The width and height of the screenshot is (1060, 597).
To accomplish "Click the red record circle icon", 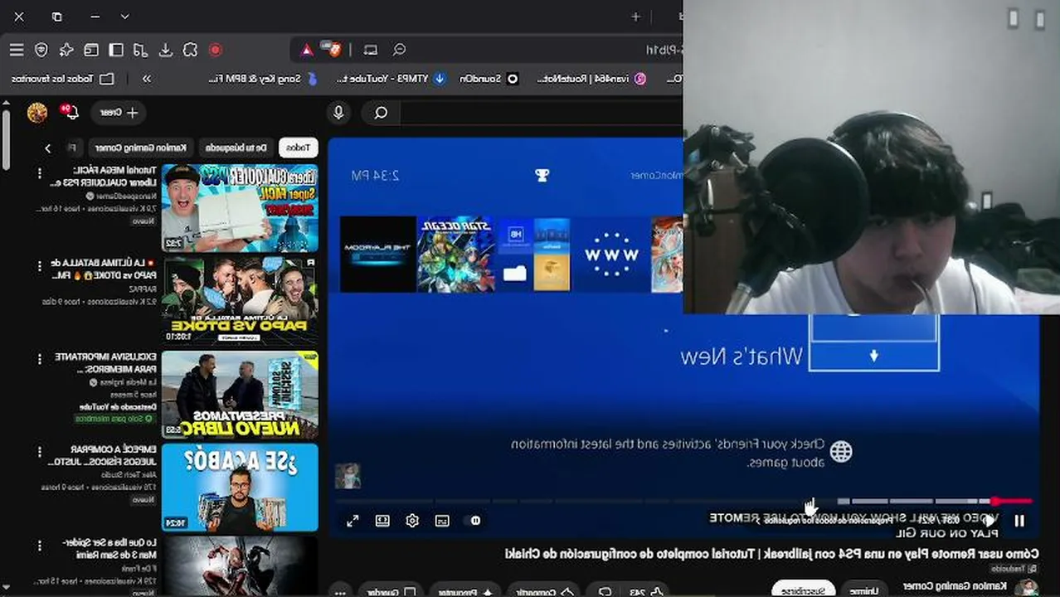I will click(216, 50).
